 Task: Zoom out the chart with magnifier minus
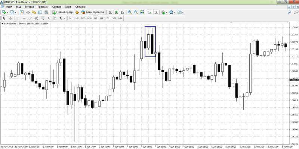(136, 12)
